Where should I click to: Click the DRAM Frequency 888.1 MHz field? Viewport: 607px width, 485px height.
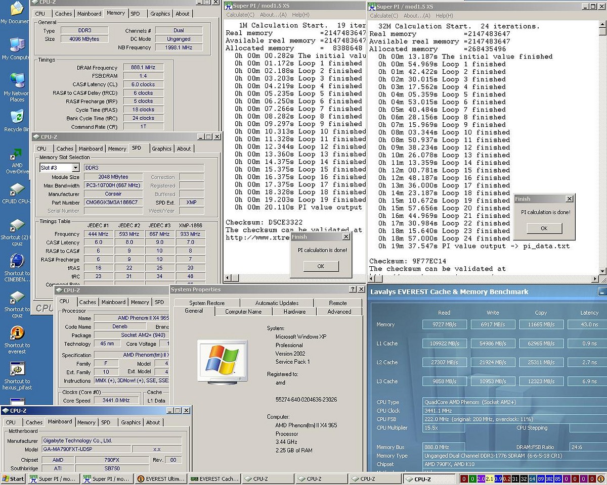coord(143,68)
